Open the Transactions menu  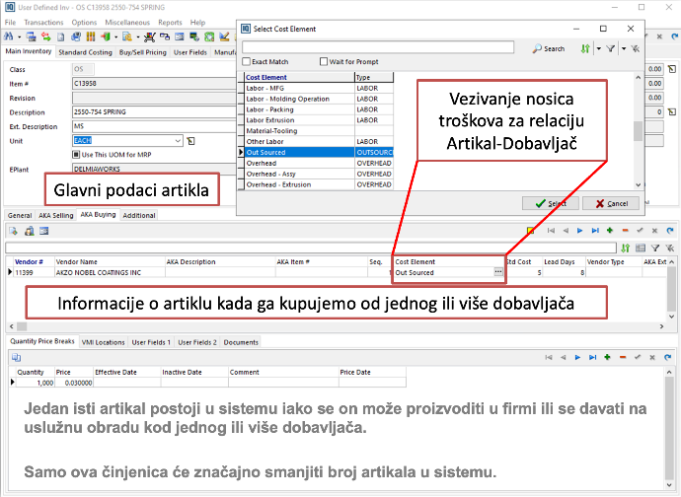tap(43, 22)
